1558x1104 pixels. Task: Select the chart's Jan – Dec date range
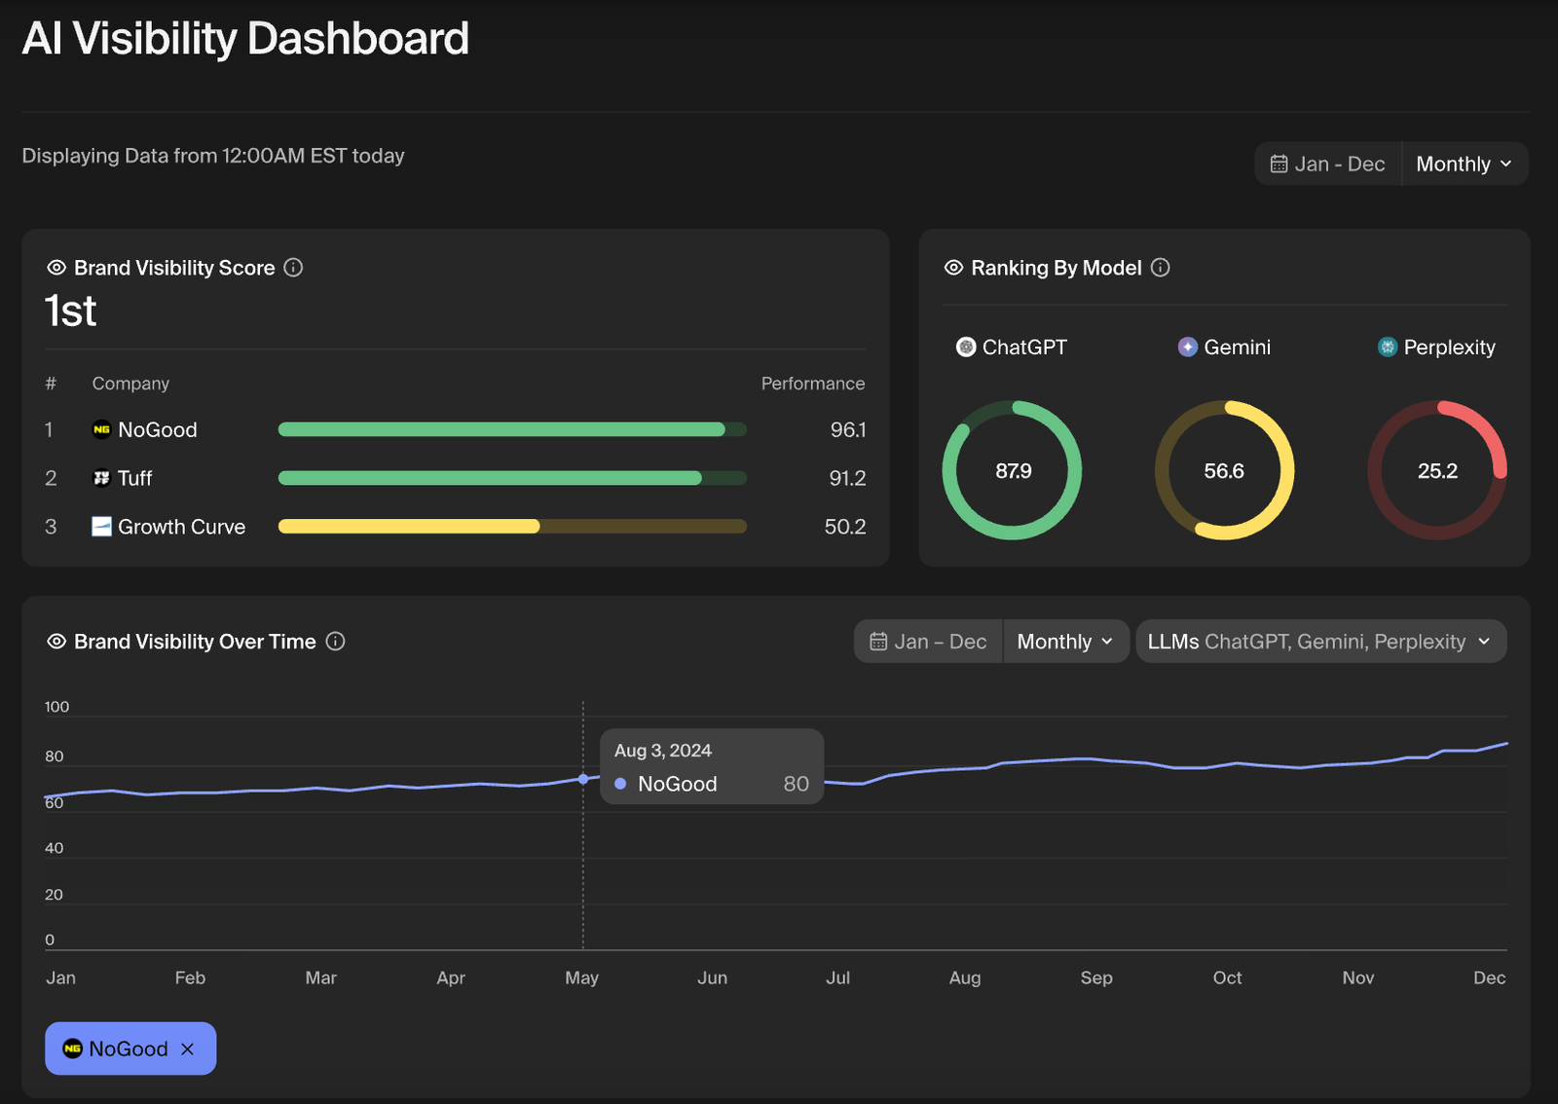[928, 642]
